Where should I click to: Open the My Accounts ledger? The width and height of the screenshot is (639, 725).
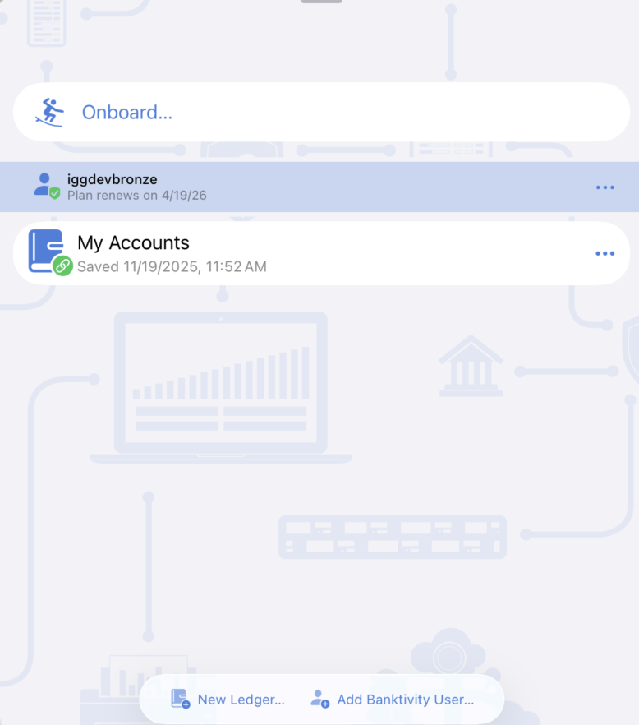(133, 242)
